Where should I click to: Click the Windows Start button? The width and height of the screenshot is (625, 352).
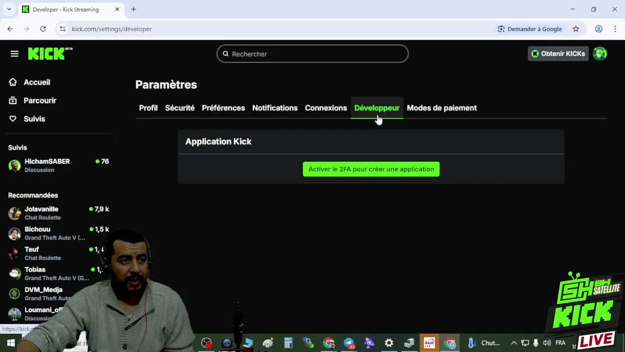11,343
